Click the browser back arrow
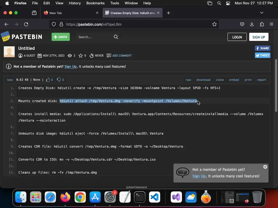 7,24
